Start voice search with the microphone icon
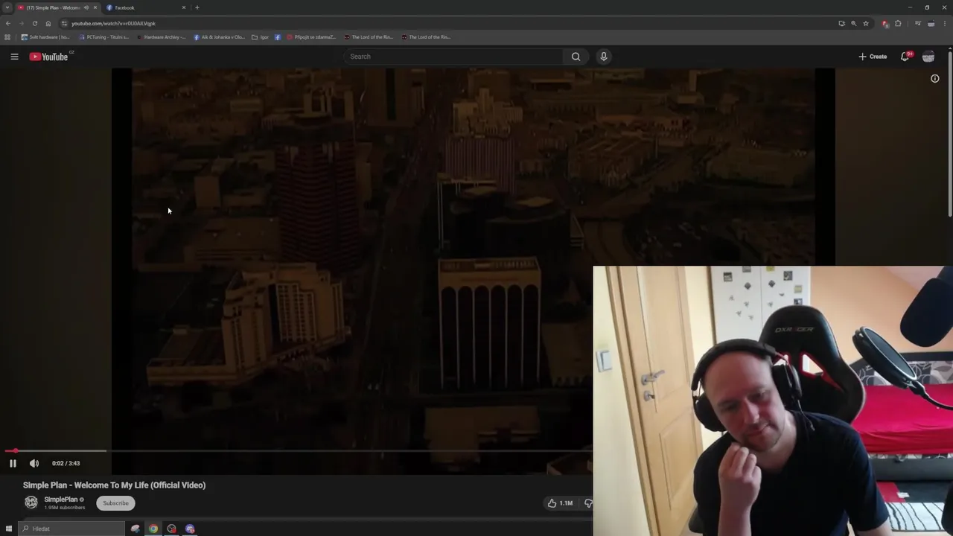This screenshot has height=536, width=953. [604, 57]
